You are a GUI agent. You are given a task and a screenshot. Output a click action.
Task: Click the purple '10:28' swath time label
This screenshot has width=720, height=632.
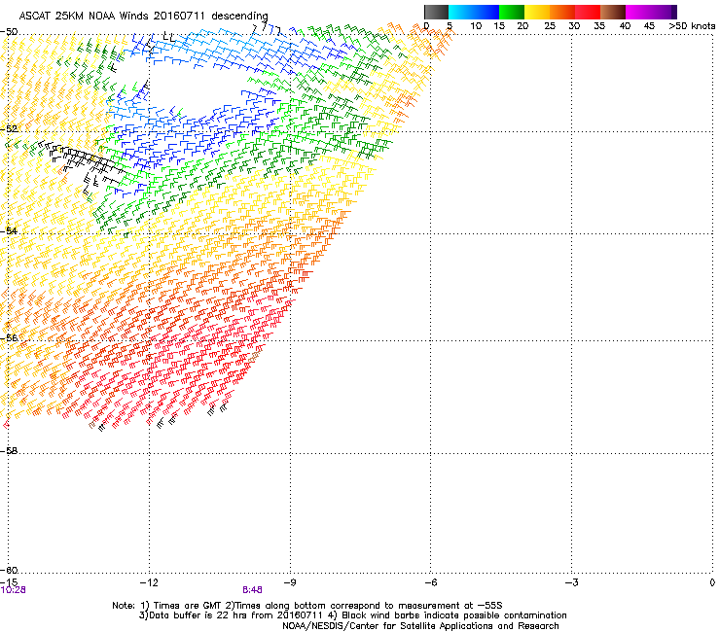coord(14,590)
